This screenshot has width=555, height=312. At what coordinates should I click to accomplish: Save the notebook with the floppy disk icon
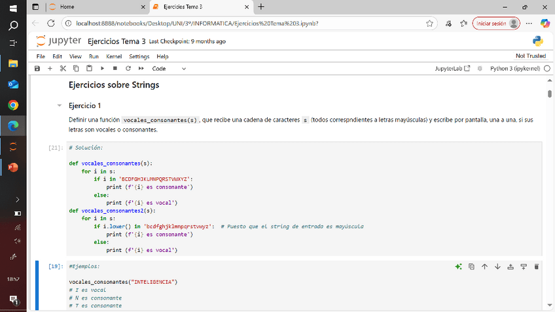(37, 69)
